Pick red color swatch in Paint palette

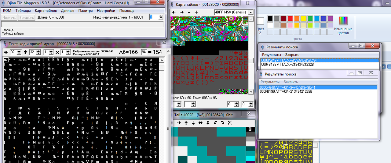coord(290,18)
